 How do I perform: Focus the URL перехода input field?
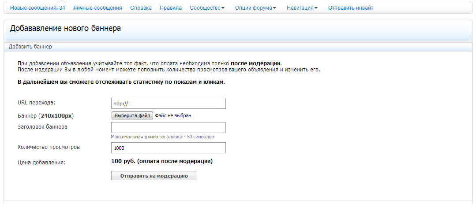(x=168, y=104)
